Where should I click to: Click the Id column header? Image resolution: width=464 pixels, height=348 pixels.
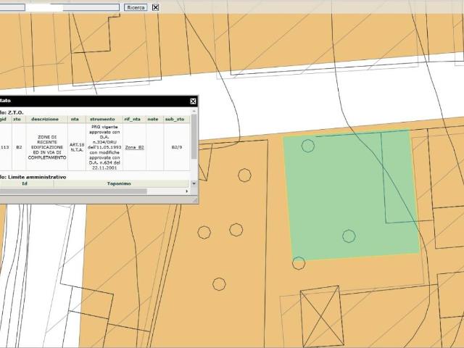coord(25,183)
